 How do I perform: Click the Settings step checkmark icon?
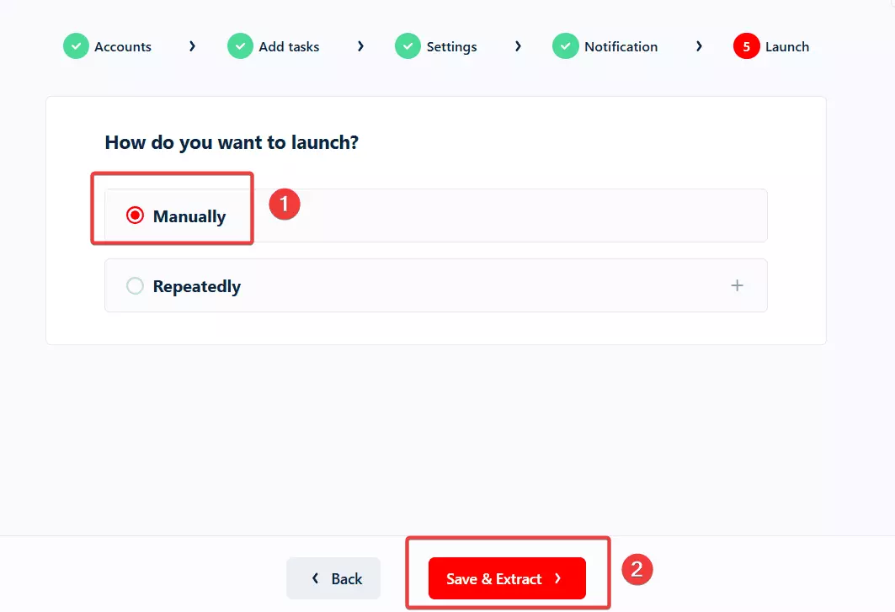[x=408, y=45]
